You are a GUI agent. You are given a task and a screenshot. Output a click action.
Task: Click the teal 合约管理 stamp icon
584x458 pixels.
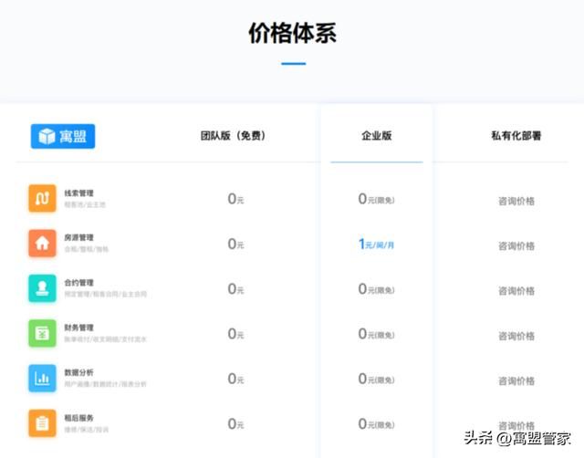(43, 288)
